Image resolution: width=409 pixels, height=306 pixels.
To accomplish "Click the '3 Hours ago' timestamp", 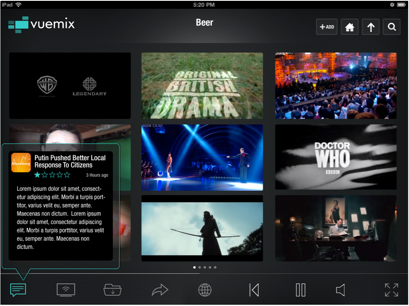I will tap(97, 175).
